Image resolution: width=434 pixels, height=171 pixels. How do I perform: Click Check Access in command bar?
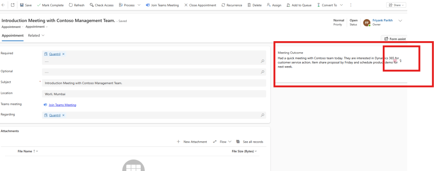point(102,5)
